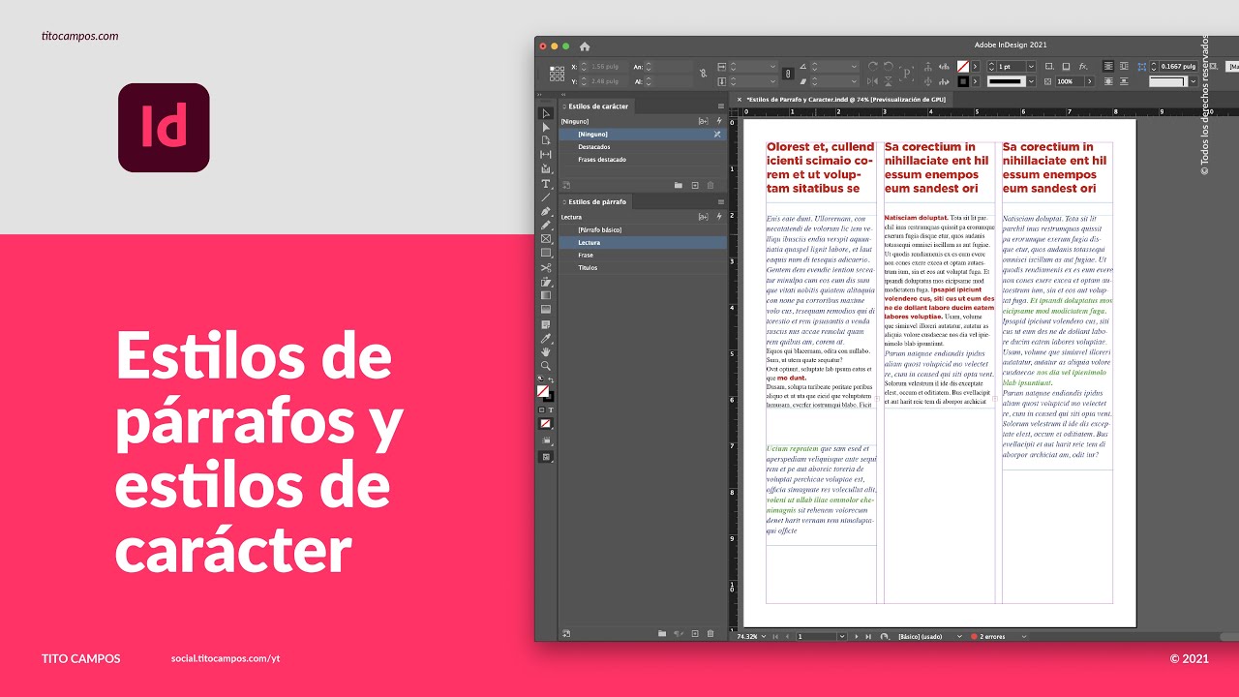Delete selected character style trash icon
Image resolution: width=1239 pixels, height=697 pixels.
pyautogui.click(x=710, y=185)
